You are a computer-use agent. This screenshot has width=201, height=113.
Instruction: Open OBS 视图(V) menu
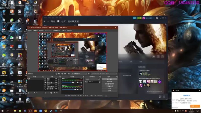pyautogui.click(x=41, y=30)
